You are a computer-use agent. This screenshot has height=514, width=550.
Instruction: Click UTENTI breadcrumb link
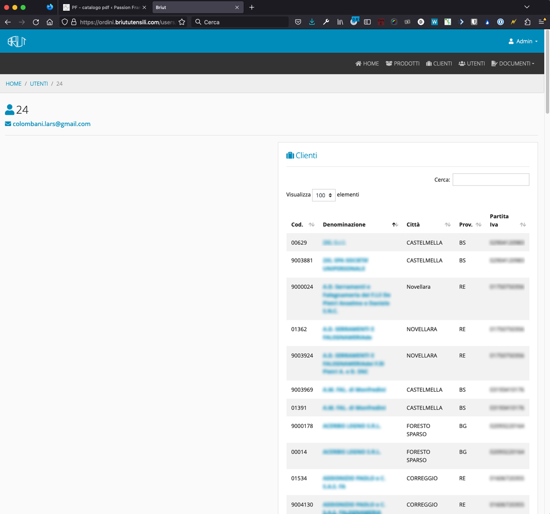39,84
